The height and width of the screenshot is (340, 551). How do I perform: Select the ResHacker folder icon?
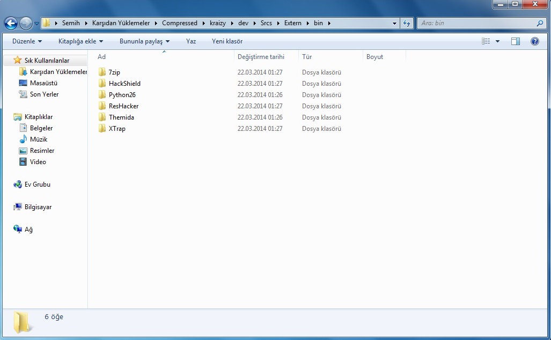pyautogui.click(x=102, y=106)
